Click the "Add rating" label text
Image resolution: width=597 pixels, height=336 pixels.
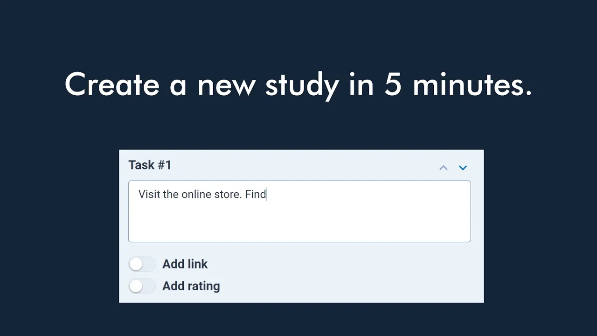191,286
